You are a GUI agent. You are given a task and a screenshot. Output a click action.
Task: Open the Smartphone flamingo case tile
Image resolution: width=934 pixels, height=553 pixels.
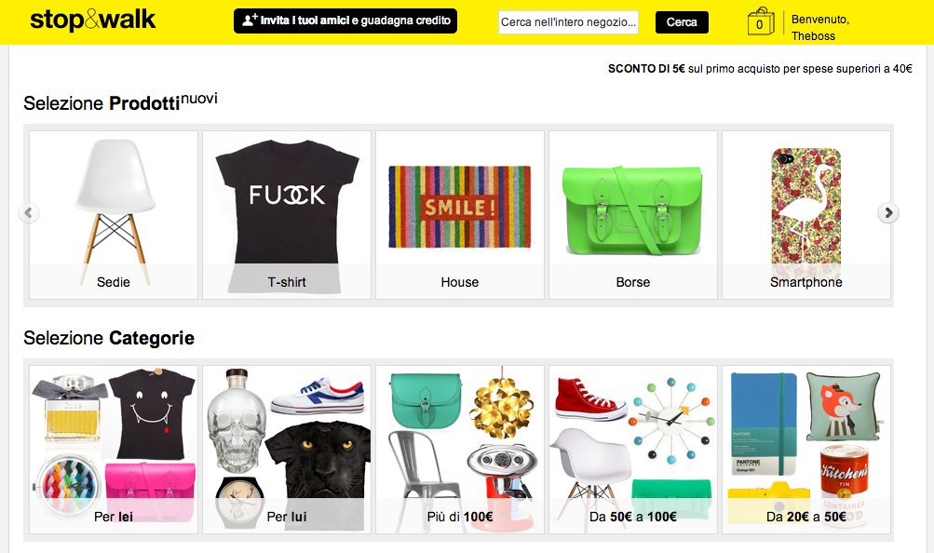pos(806,215)
